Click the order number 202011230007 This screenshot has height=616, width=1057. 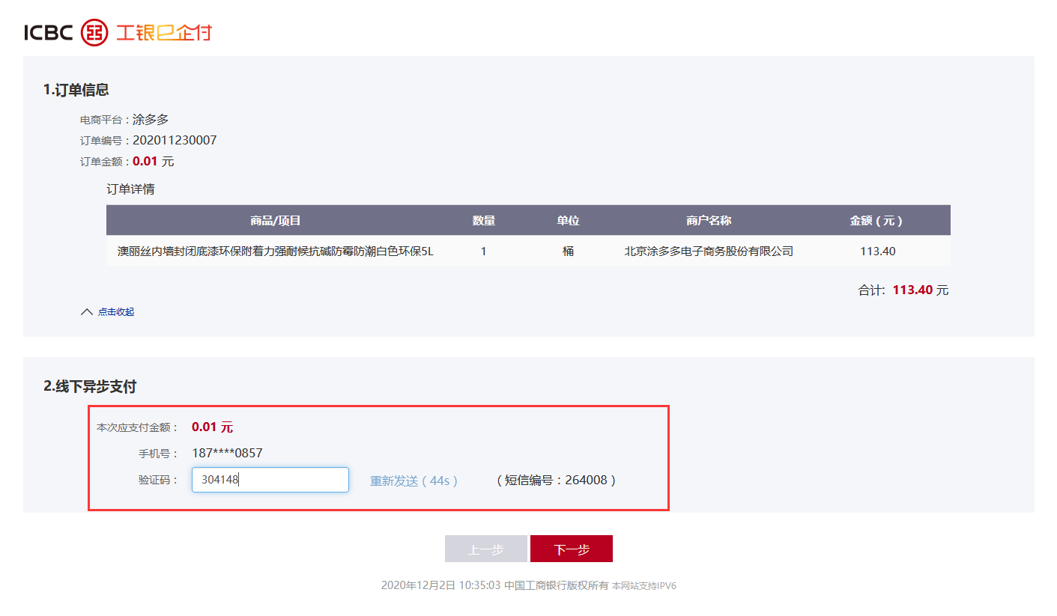[175, 141]
